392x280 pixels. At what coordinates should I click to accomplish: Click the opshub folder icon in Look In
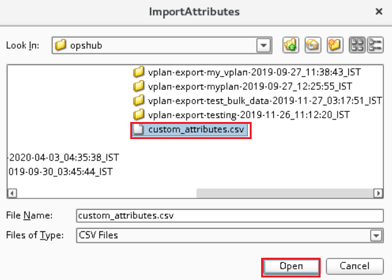[x=61, y=46]
